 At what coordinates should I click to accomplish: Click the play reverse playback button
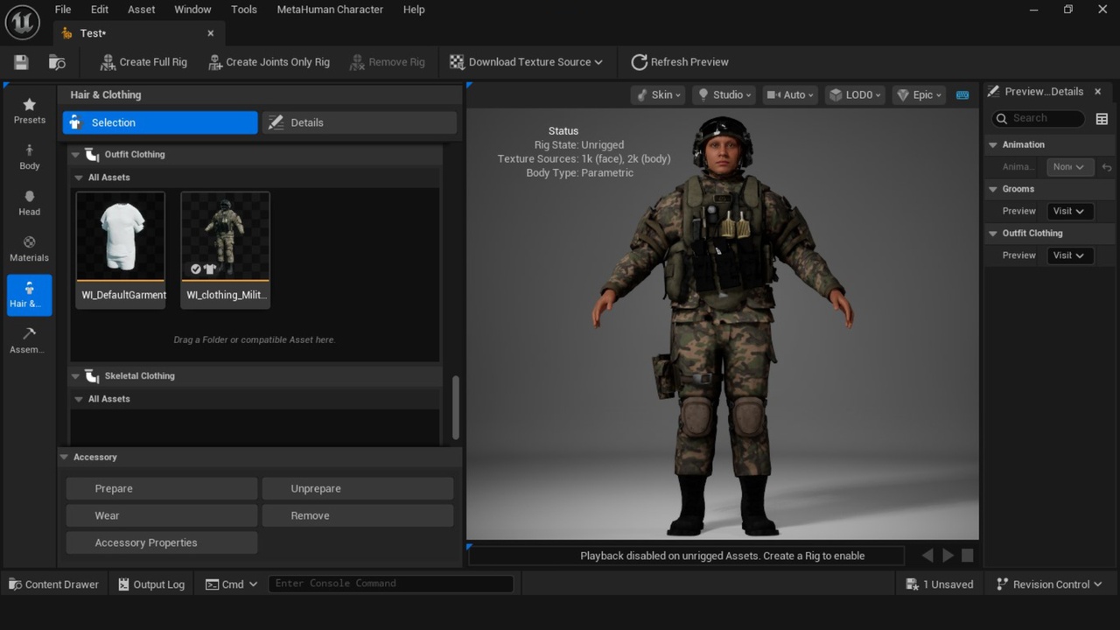click(927, 556)
